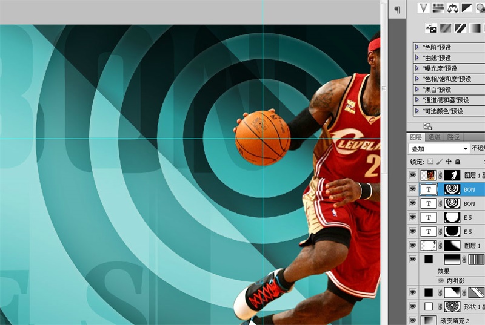This screenshot has height=325, width=485.
Task: Open the paragraph panel pilcrow icon
Action: click(397, 9)
